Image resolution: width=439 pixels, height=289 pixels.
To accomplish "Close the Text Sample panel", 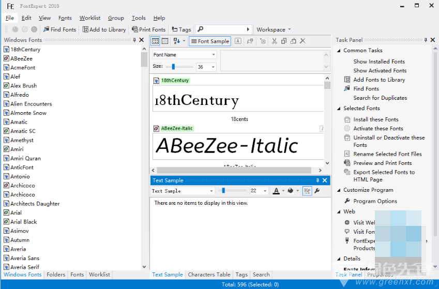I will 325,180.
